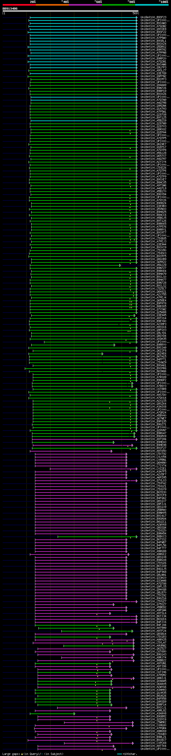
Task: Click the cyan ~100% identity legend bar
Action: (152, 5)
